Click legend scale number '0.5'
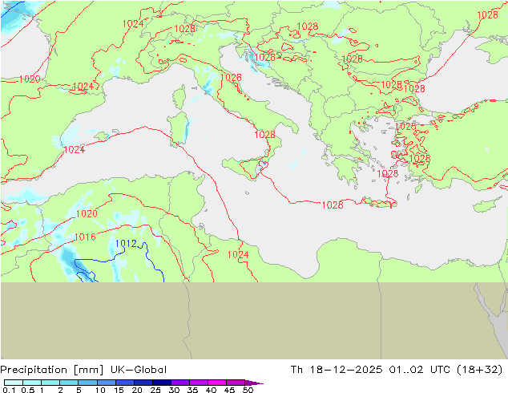Screen dimensions: 508x393 [x=28, y=390]
